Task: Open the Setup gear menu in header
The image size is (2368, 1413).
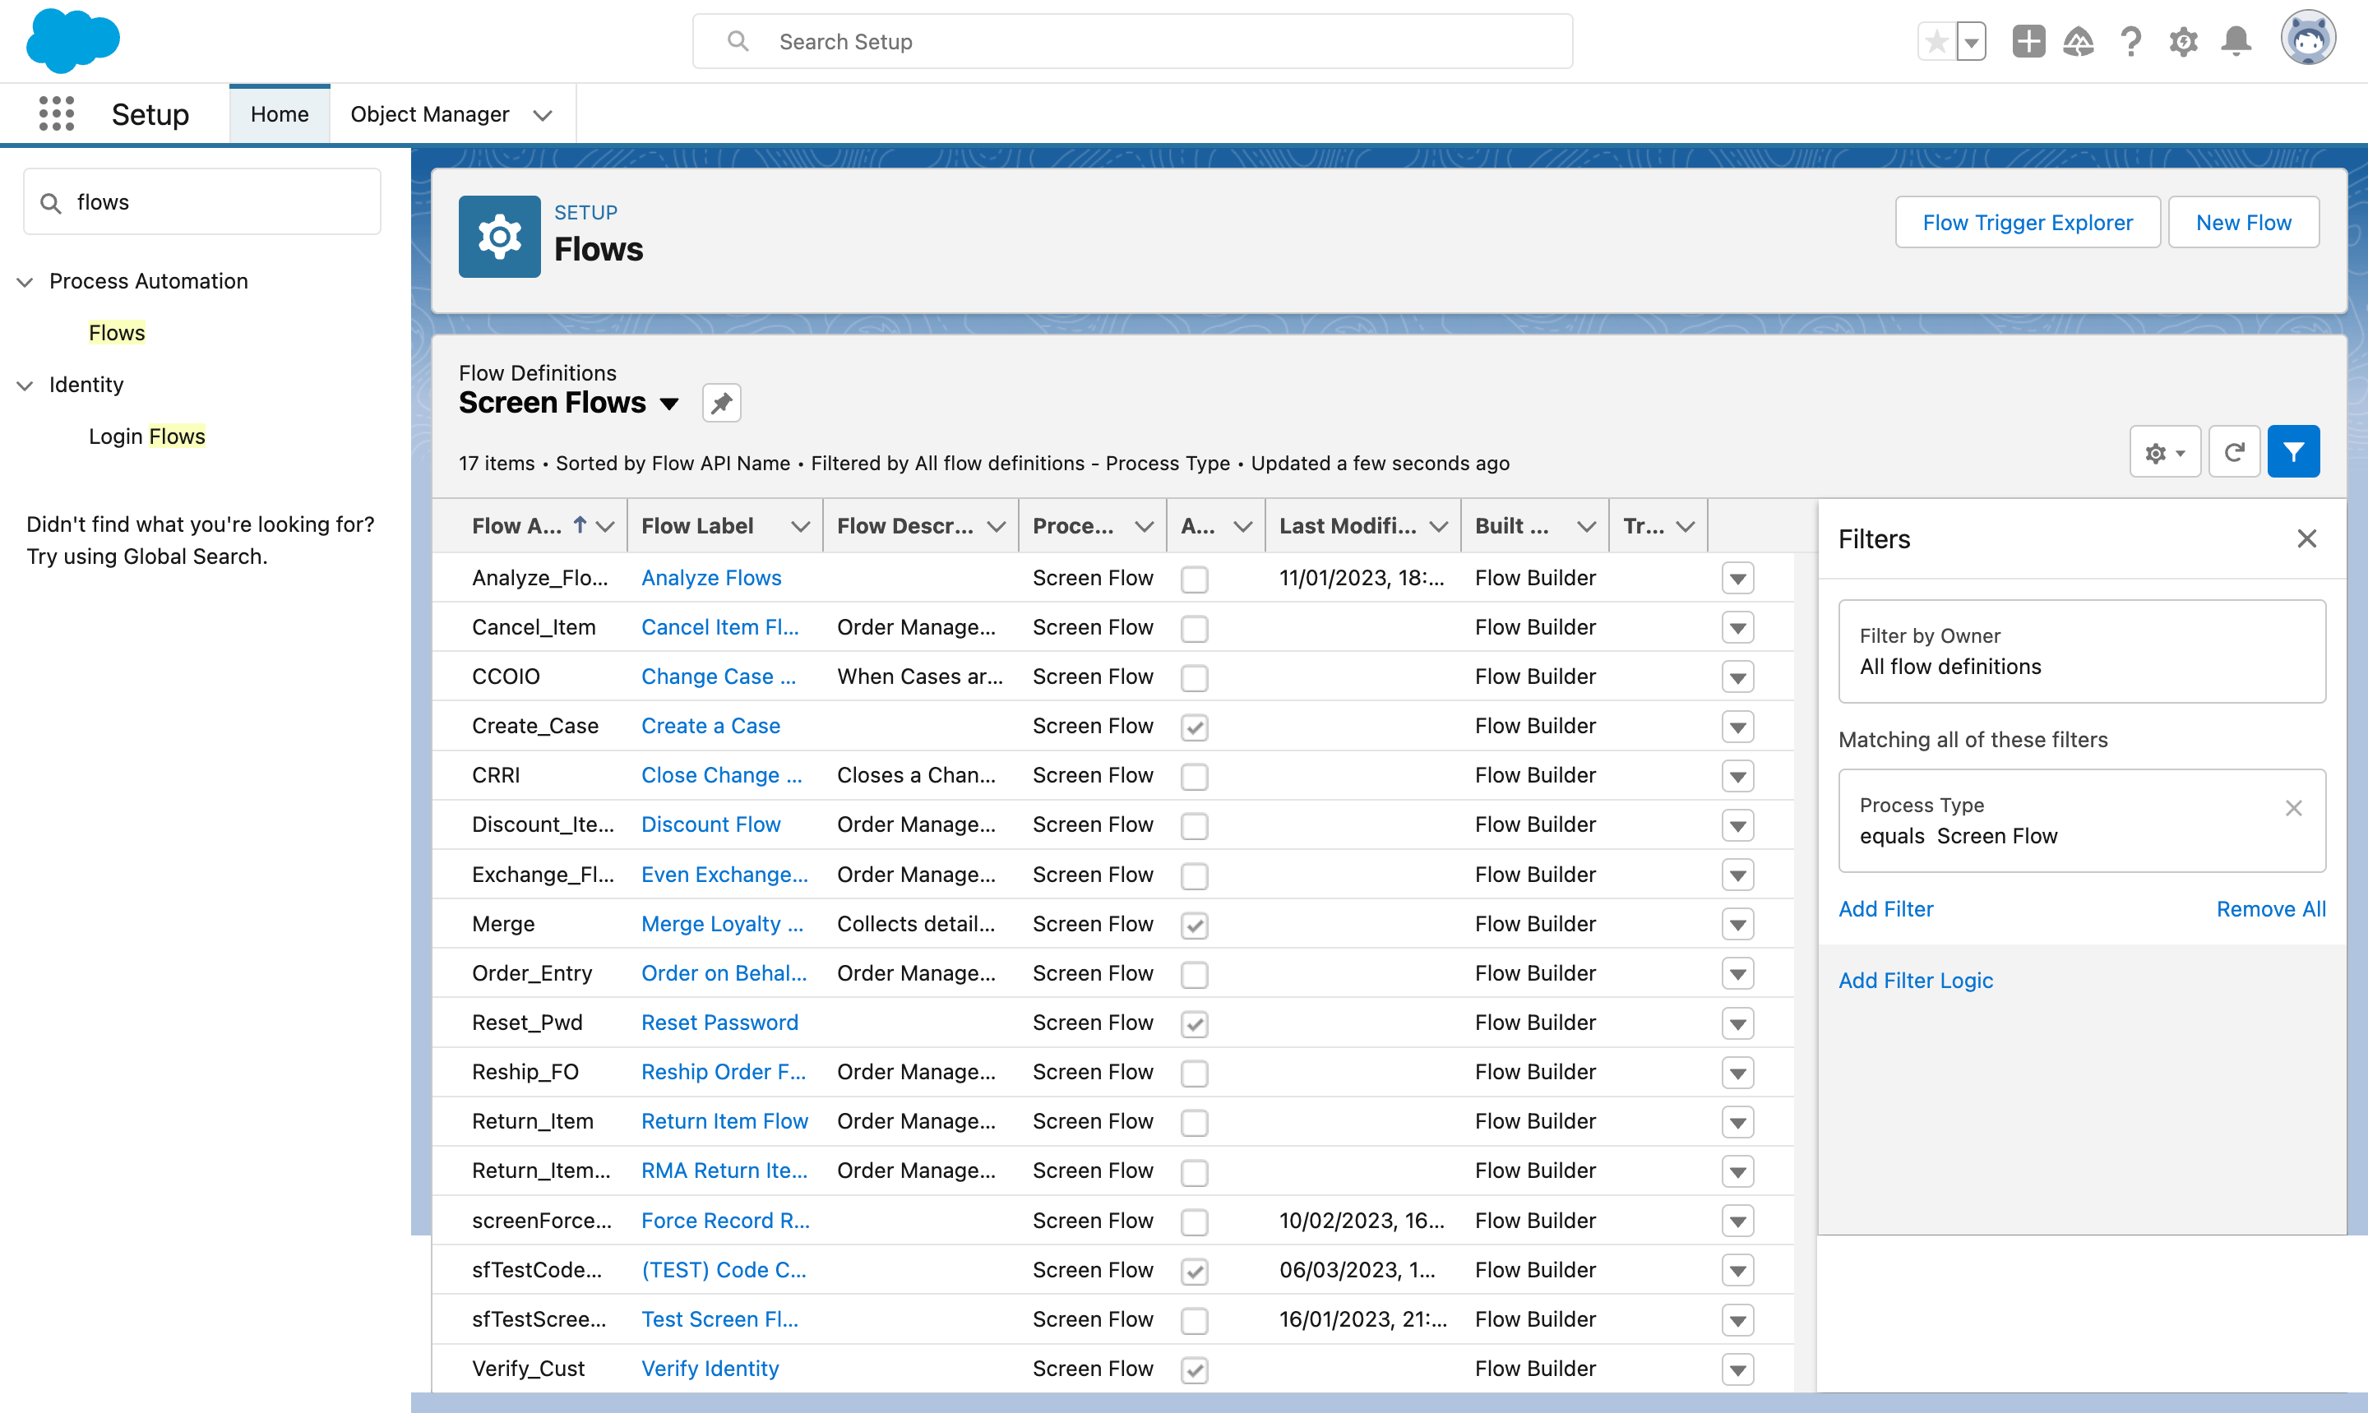Action: pyautogui.click(x=2183, y=42)
